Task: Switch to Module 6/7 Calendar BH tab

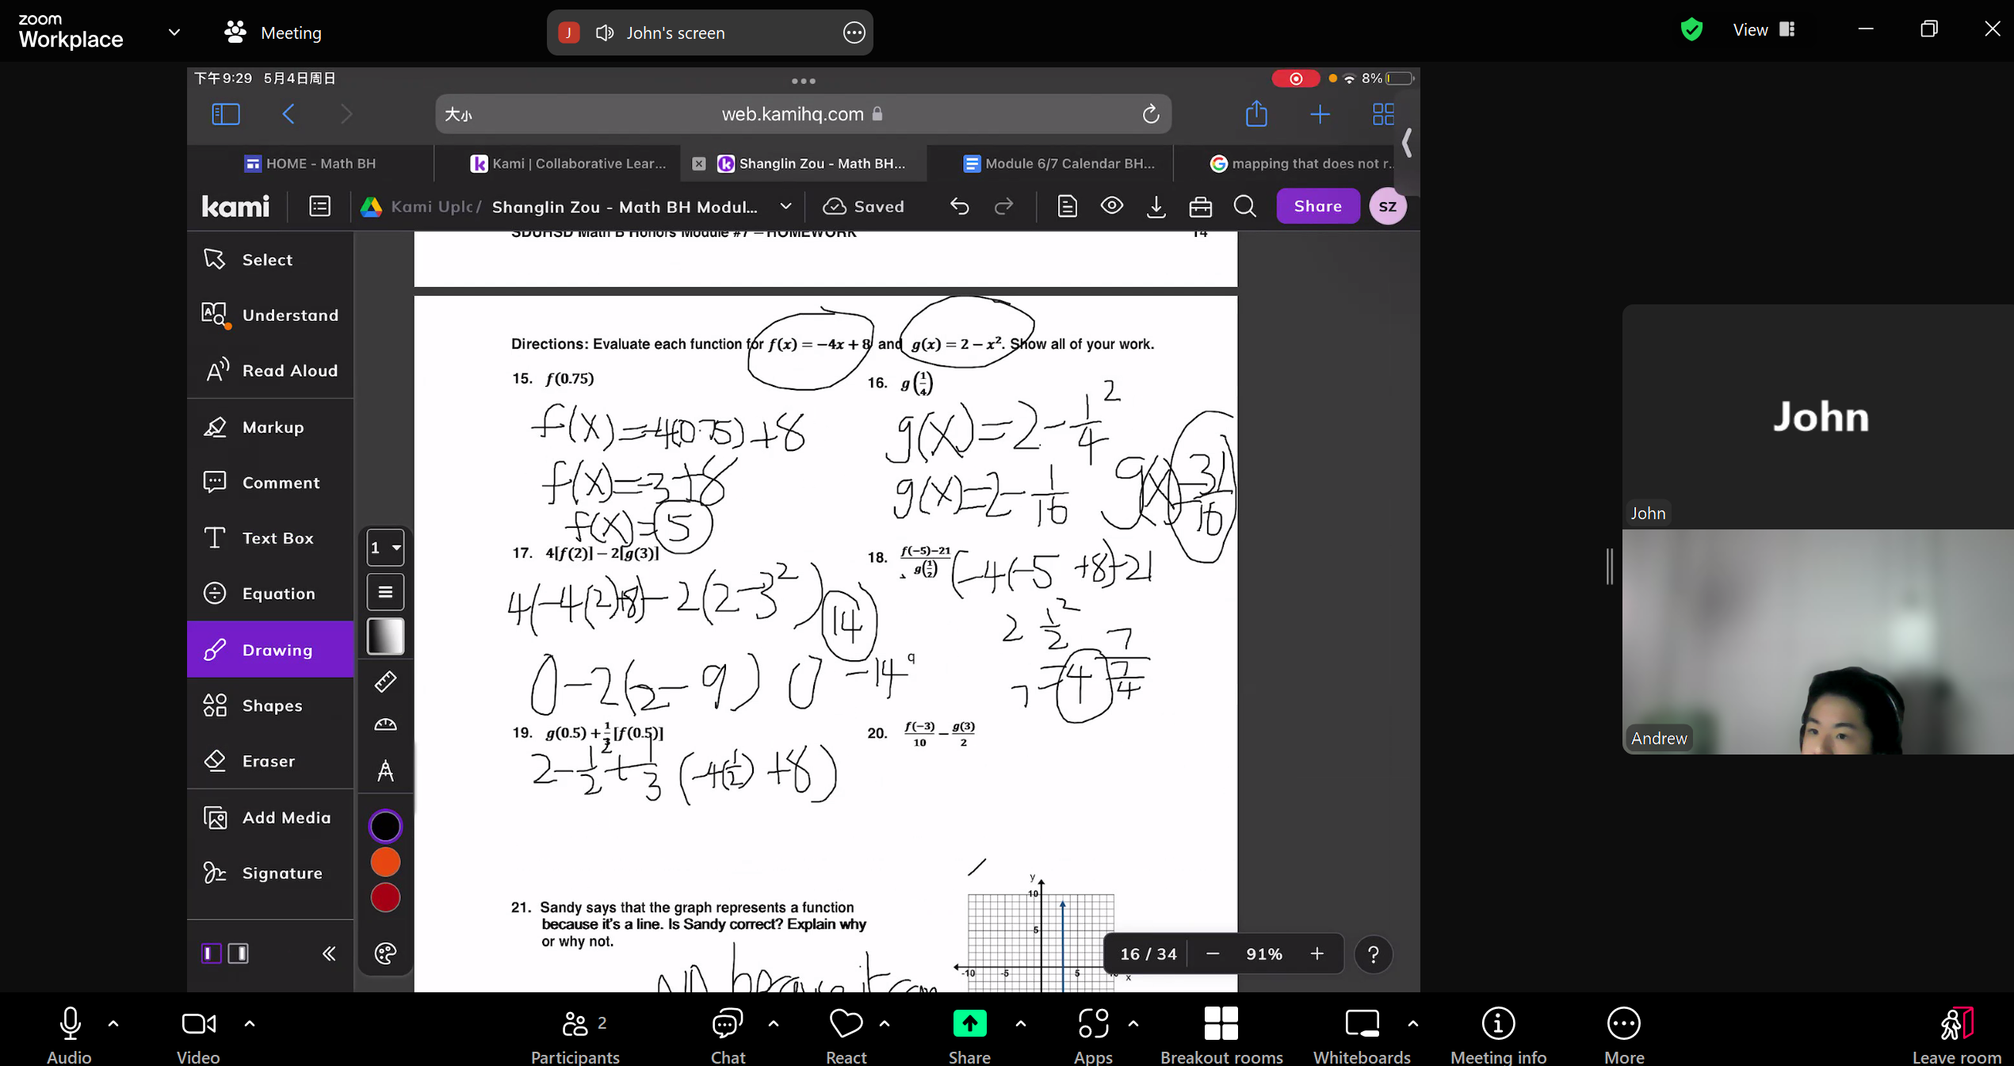Action: pyautogui.click(x=1059, y=163)
